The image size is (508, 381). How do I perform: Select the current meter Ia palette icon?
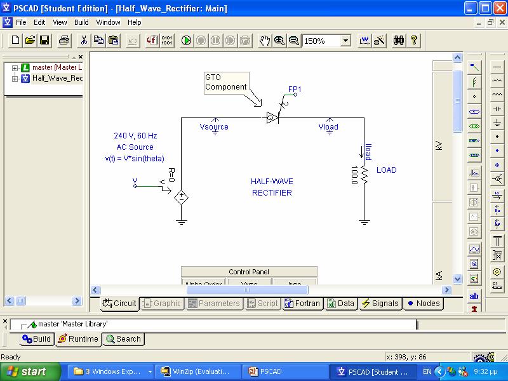[497, 195]
